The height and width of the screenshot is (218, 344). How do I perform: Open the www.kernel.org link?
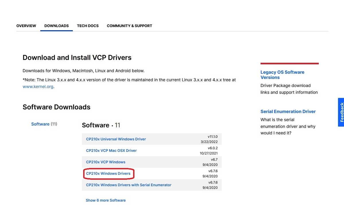(38, 86)
